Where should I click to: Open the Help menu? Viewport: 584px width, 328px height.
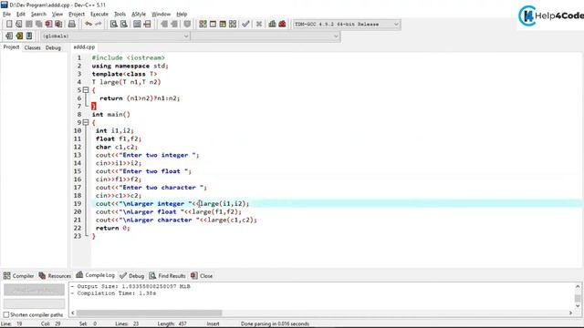point(182,15)
